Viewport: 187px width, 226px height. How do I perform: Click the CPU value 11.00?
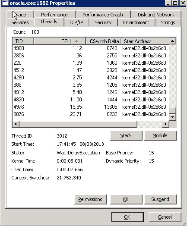pyautogui.click(x=76, y=100)
